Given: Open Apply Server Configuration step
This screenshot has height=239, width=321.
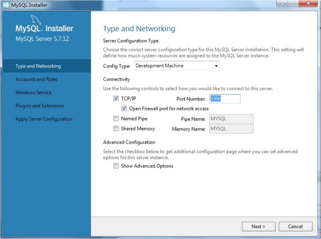Looking at the screenshot, I should click(x=44, y=119).
